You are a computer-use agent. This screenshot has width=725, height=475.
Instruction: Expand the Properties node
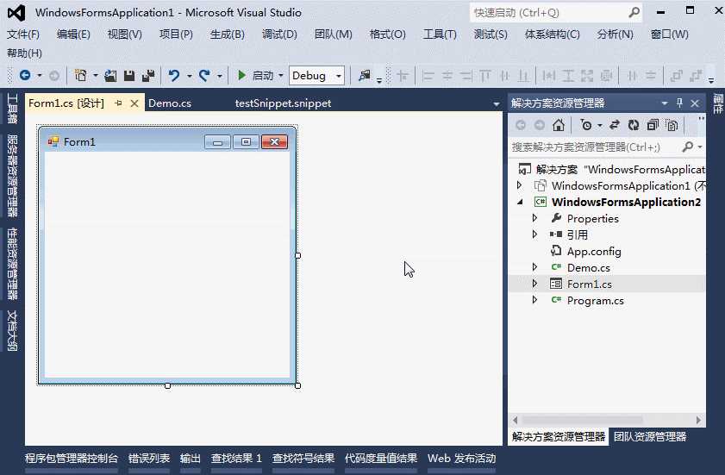tap(534, 218)
